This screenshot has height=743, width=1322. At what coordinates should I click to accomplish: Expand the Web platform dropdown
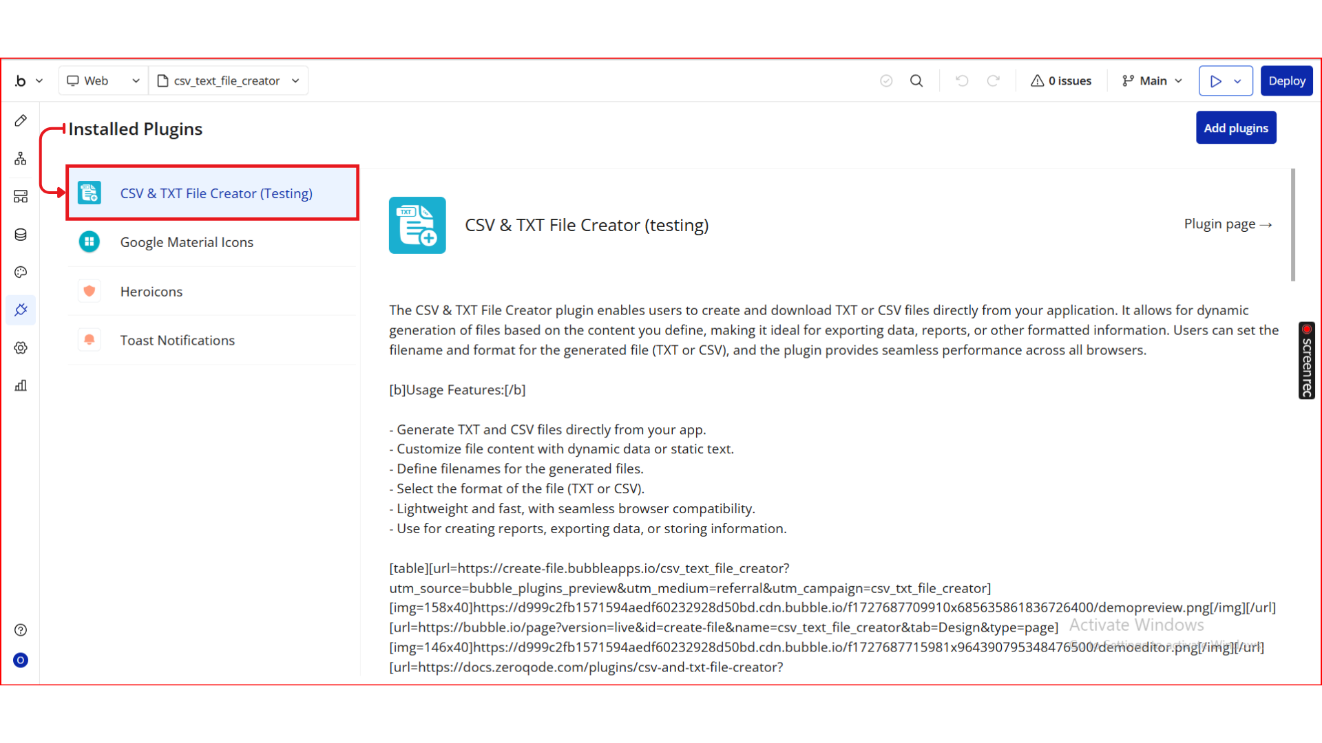(103, 81)
